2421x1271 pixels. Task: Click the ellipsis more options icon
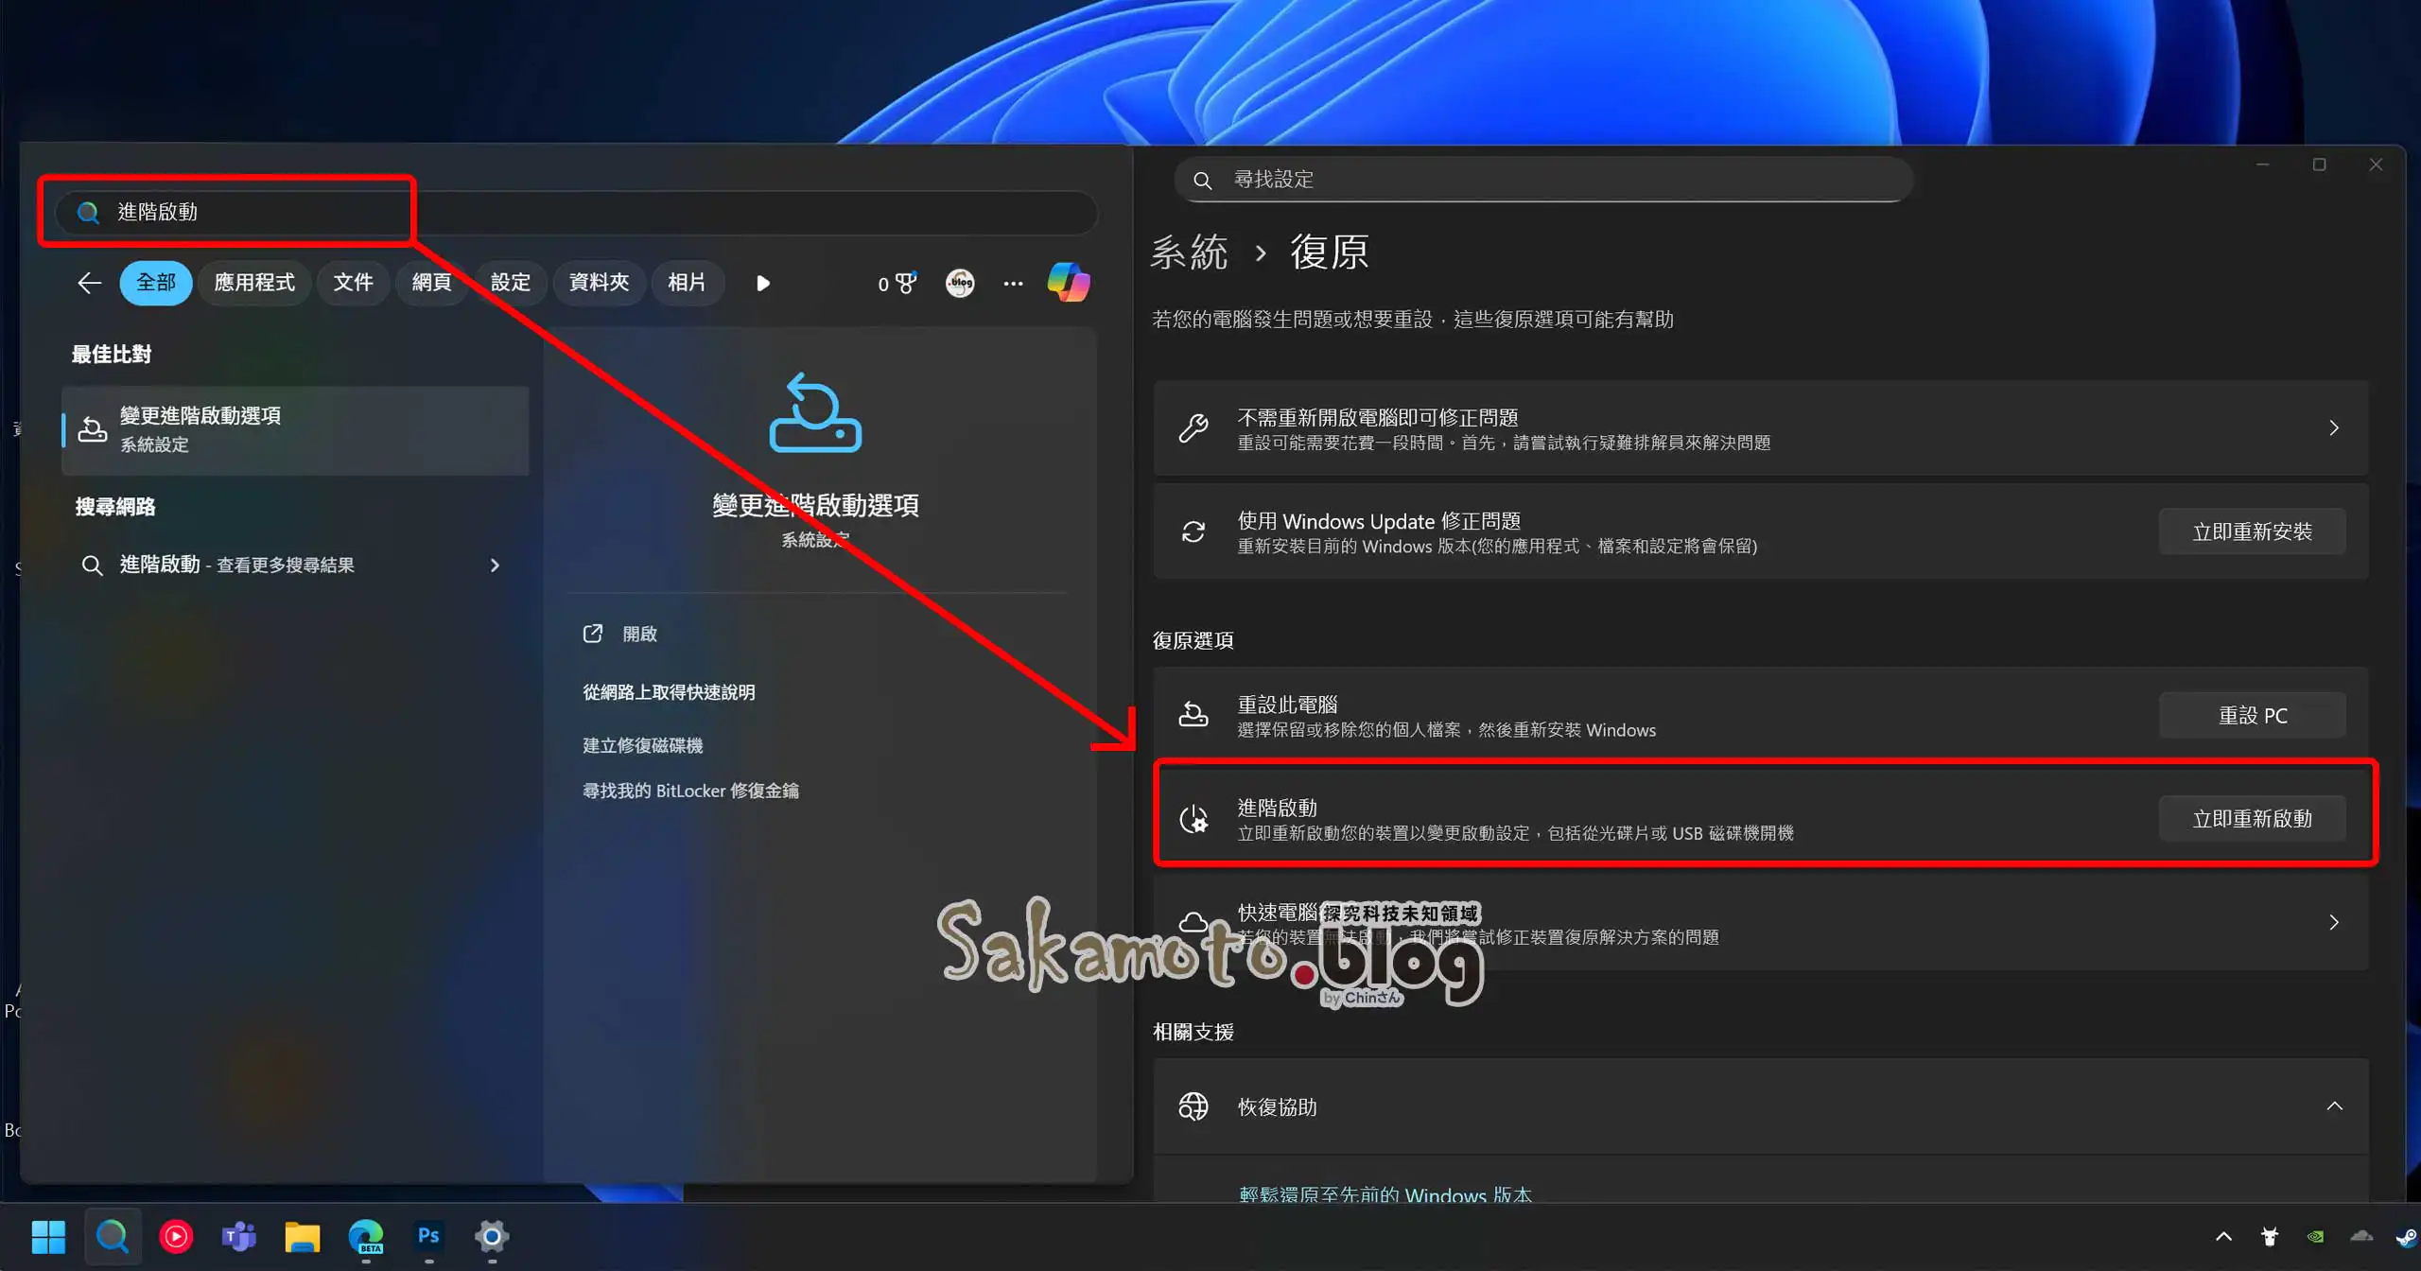pyautogui.click(x=1013, y=284)
